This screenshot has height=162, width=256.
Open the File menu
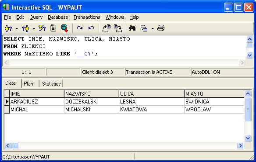[x=7, y=17]
